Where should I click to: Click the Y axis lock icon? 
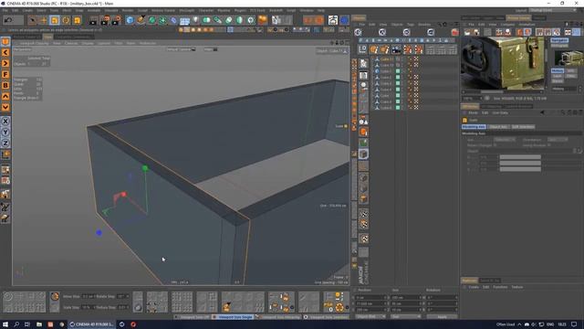click(x=5, y=132)
